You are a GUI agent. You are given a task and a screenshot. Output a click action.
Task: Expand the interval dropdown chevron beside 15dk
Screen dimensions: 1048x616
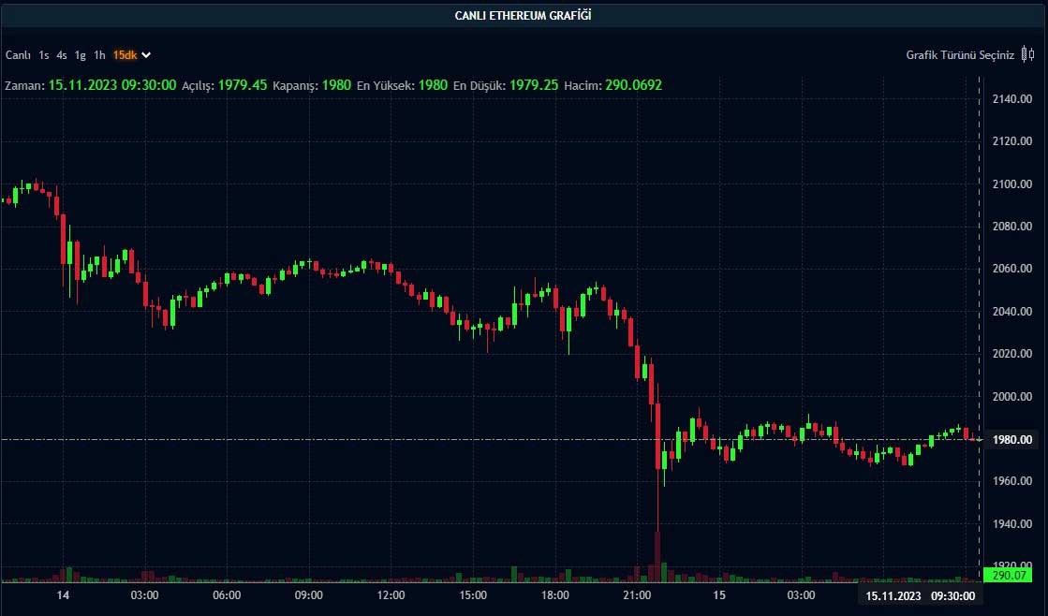click(x=146, y=55)
